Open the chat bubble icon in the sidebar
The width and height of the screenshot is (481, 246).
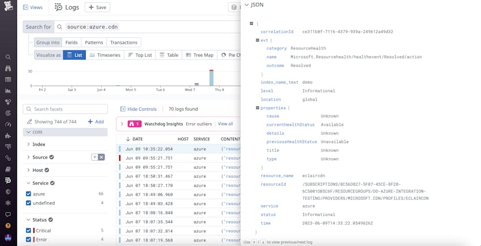click(9, 214)
